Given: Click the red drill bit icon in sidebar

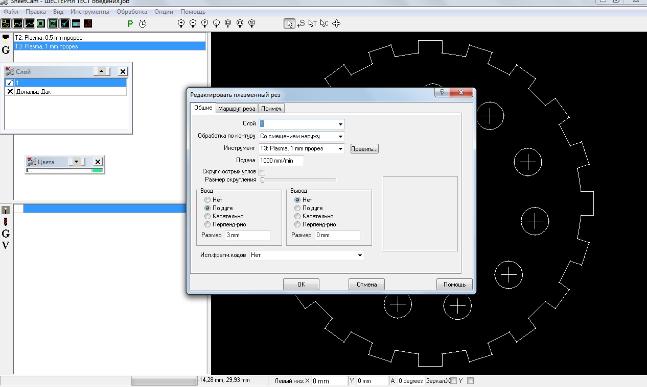Looking at the screenshot, I should (x=6, y=222).
